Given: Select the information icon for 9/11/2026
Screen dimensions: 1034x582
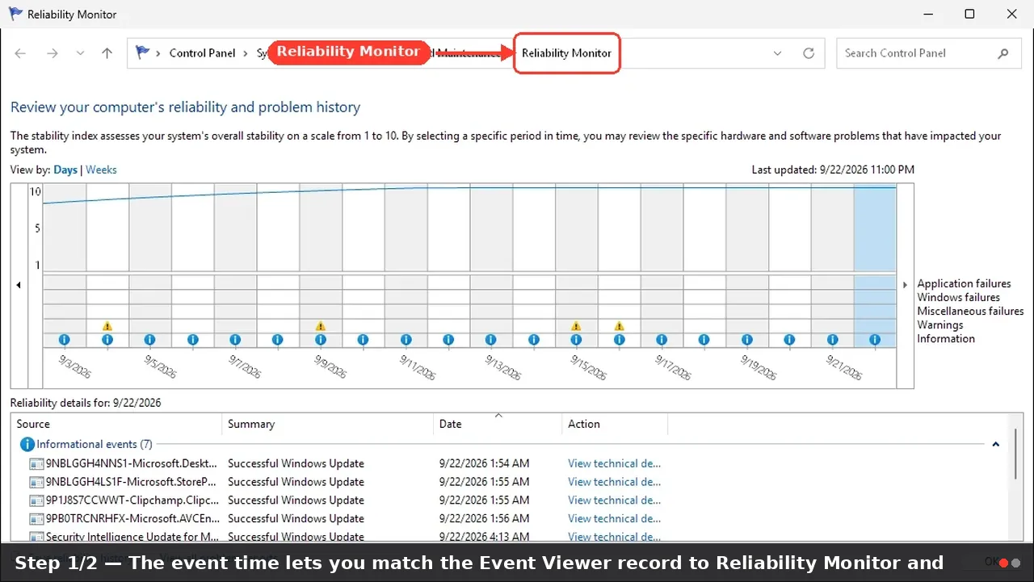Looking at the screenshot, I should pos(406,340).
